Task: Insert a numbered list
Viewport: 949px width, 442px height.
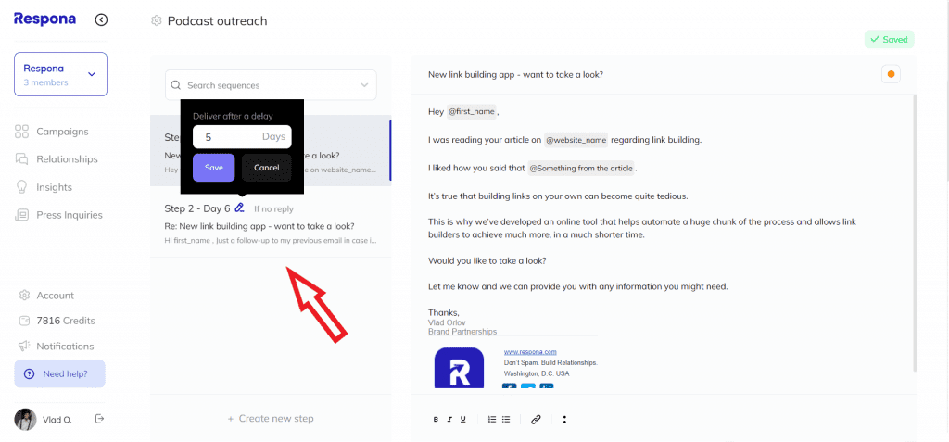Action: [491, 419]
